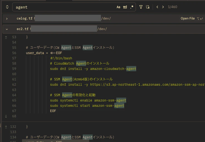Click the /dev/ path beside cwlog.tf
Screen dimensions: 205x142
click(x=106, y=18)
